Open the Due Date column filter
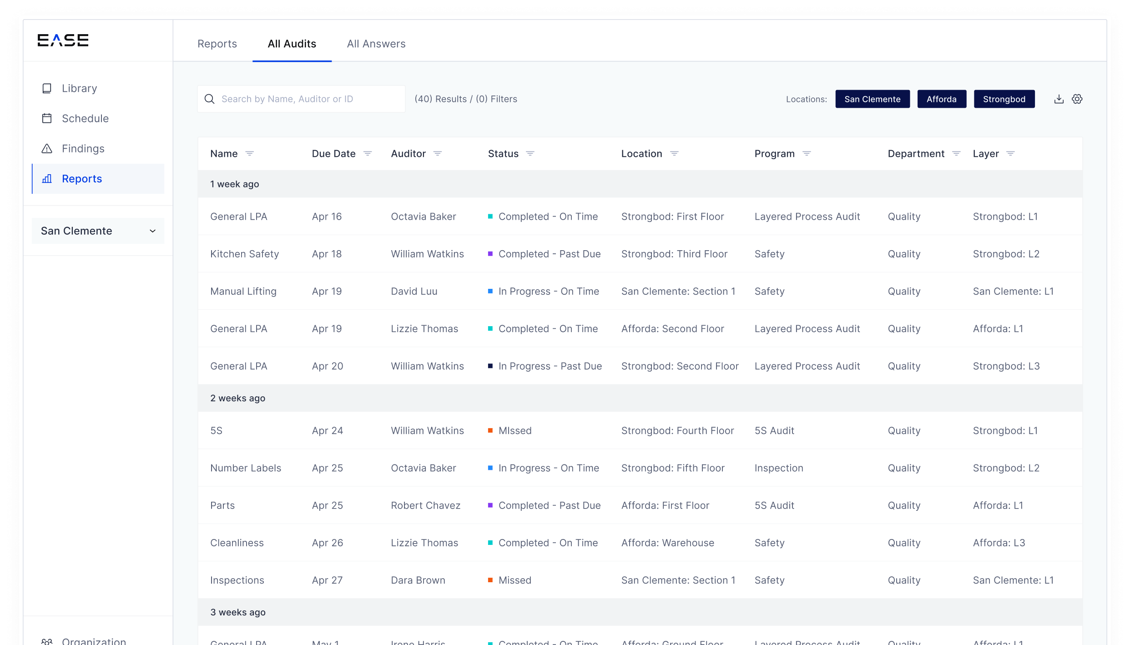Screen dimensions: 1130x645 point(368,153)
